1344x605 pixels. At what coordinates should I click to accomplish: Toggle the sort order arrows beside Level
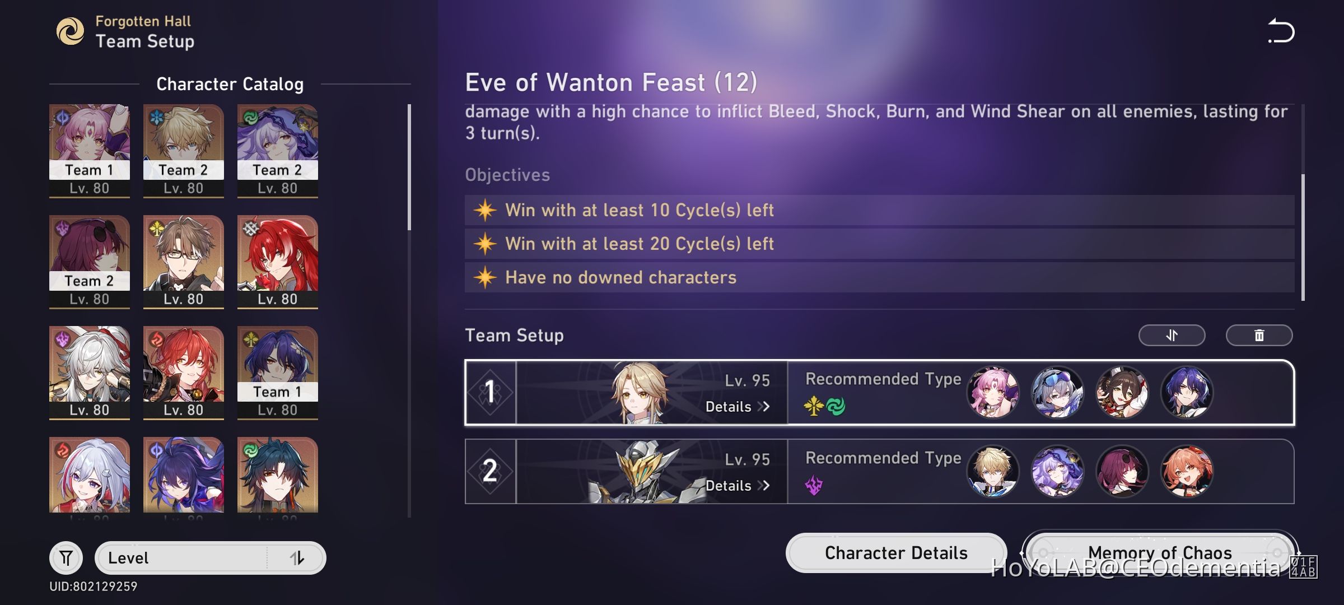coord(297,558)
